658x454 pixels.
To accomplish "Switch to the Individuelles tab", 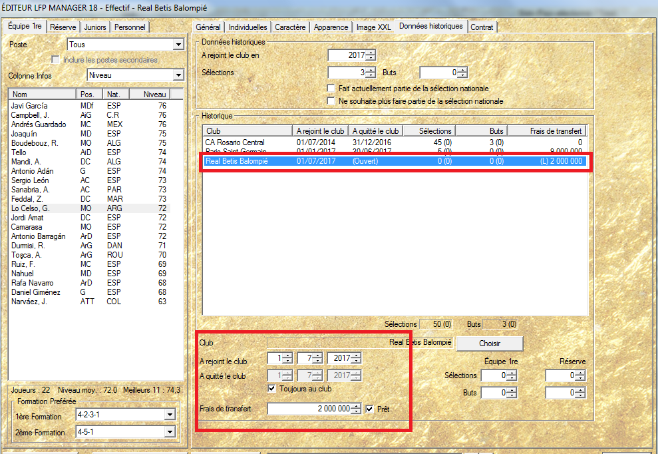I will (247, 27).
